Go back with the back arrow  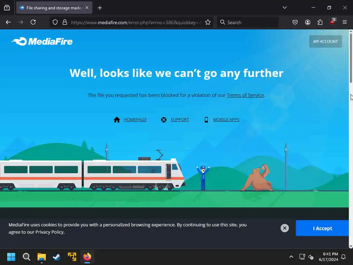coord(8,22)
